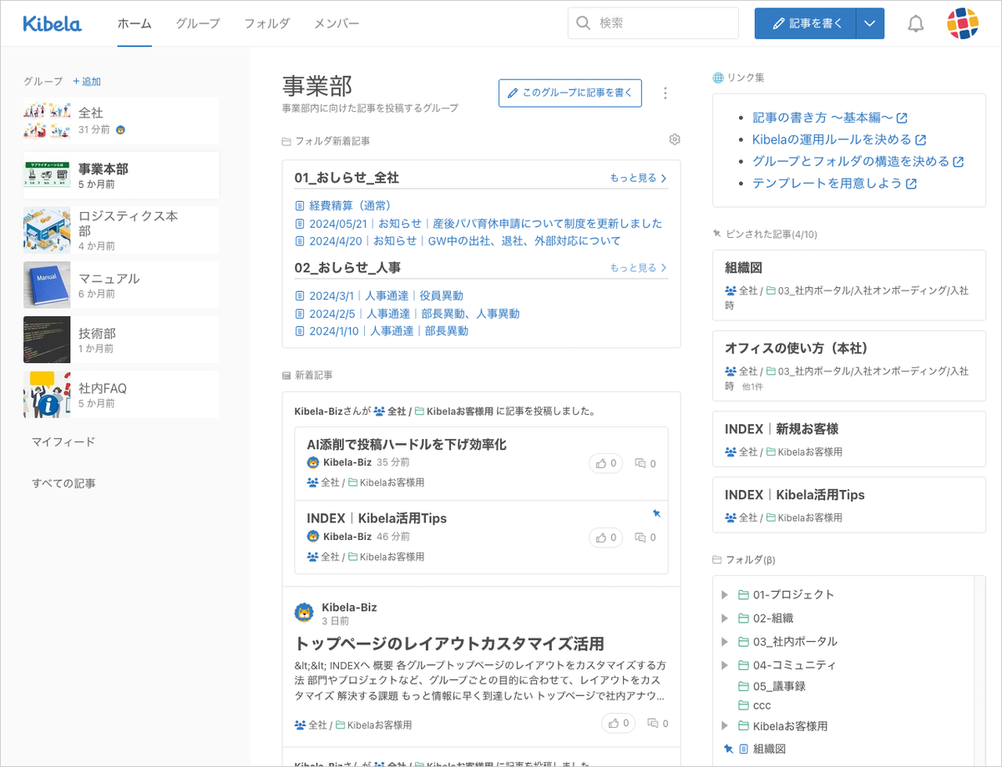Click external link icon next to 記事の書き方
1002x767 pixels.
coord(902,119)
